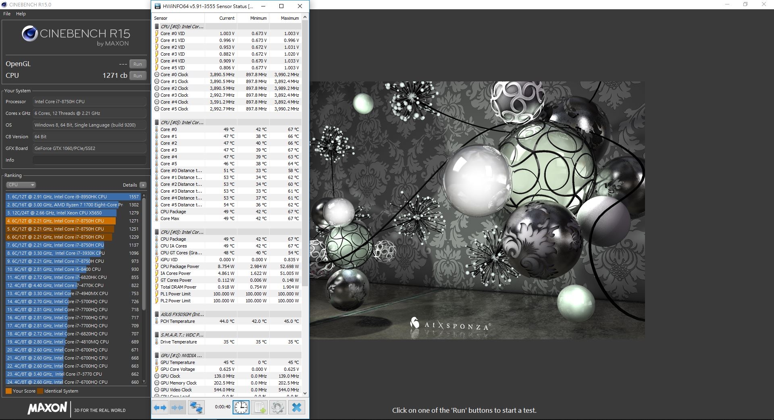Close sensors with the blue X icon
This screenshot has height=420, width=774.
click(x=296, y=408)
